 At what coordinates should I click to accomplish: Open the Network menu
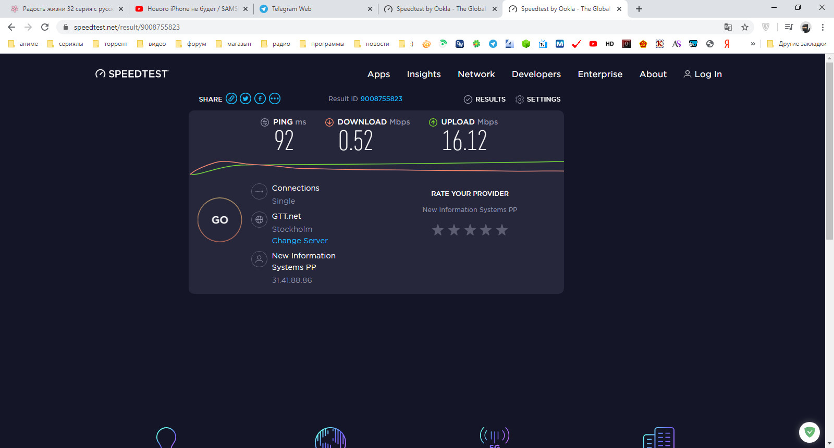click(476, 74)
